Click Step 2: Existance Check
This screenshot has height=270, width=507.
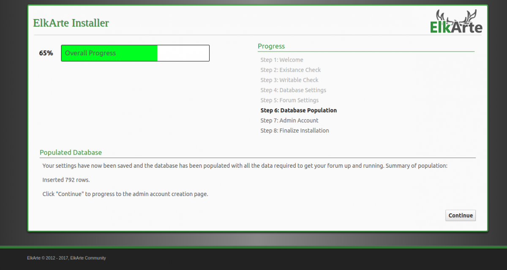pos(291,70)
